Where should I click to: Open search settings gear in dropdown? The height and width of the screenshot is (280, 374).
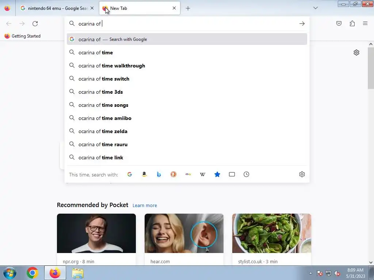click(302, 174)
